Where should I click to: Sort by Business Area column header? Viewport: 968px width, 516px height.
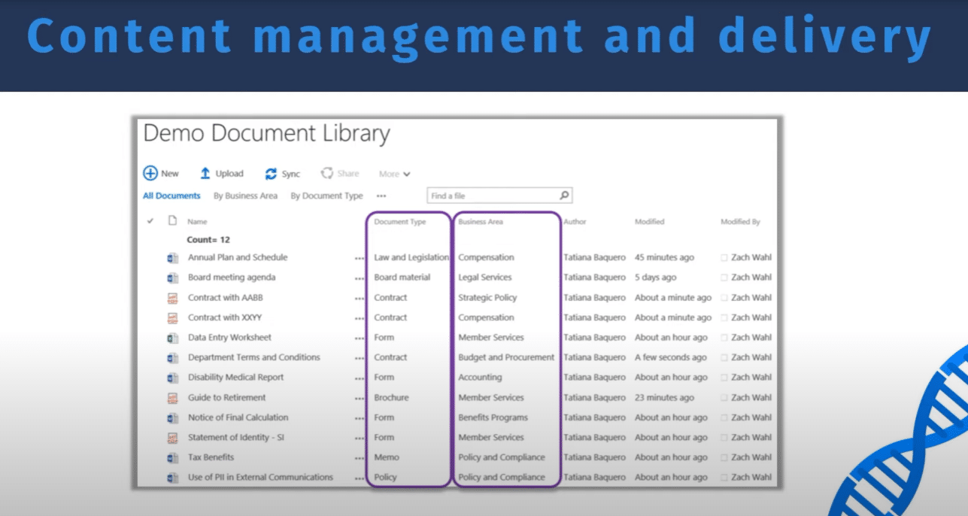point(481,222)
